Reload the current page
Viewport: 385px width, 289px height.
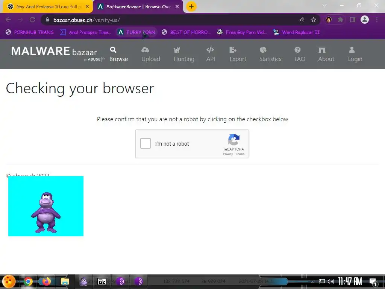(32, 20)
